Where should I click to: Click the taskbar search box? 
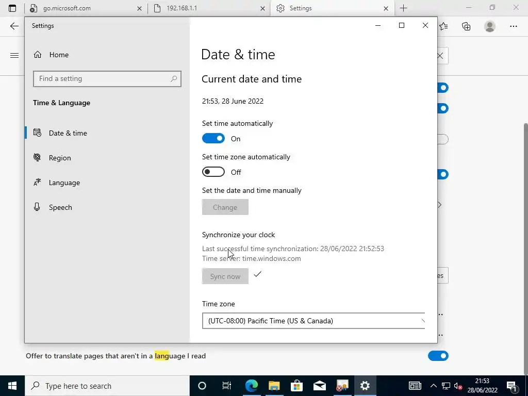coord(107,386)
